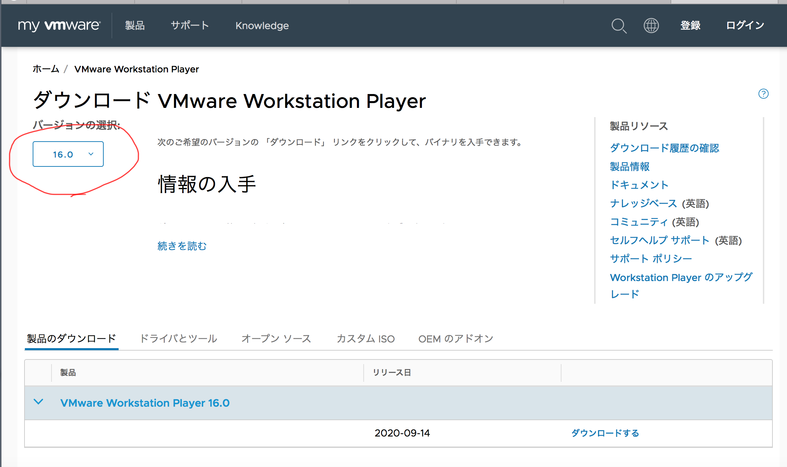The width and height of the screenshot is (787, 467).
Task: Open the Knowledge menu item
Action: [262, 26]
